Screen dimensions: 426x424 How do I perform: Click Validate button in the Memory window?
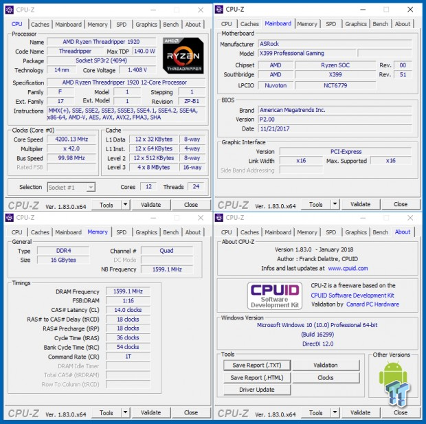click(x=150, y=412)
